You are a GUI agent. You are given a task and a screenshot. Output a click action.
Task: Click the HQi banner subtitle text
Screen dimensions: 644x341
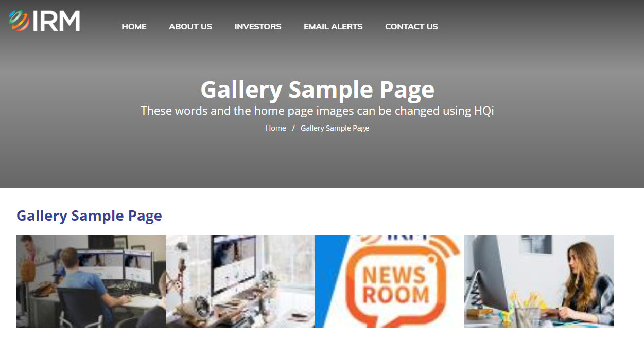point(317,111)
